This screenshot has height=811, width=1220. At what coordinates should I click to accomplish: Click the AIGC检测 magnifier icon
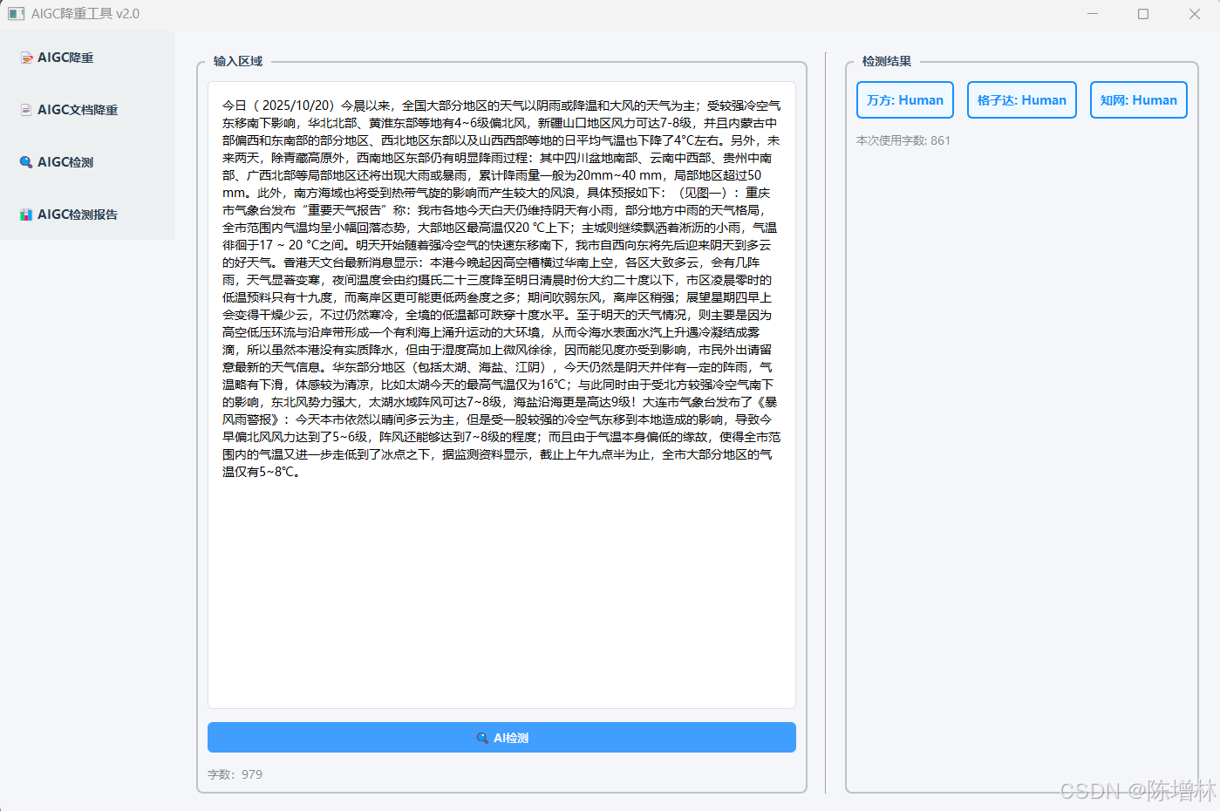coord(27,162)
